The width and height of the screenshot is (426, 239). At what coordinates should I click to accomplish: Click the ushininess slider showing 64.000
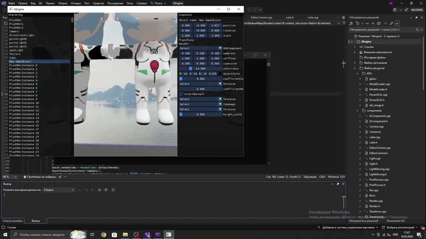click(200, 69)
